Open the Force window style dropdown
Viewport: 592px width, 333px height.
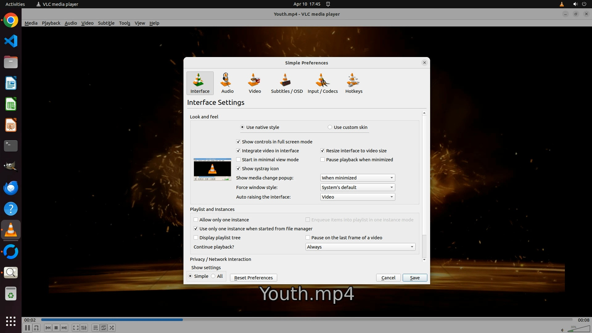pyautogui.click(x=357, y=187)
